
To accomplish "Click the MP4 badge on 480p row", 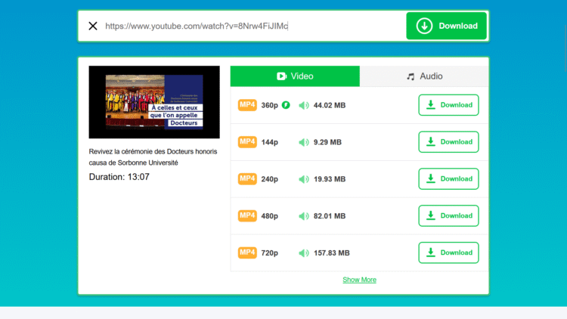I will pyautogui.click(x=247, y=215).
